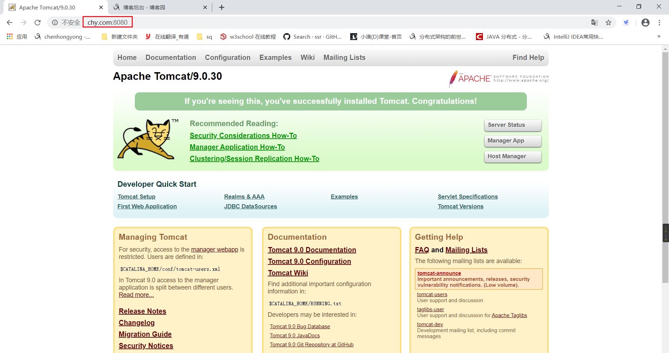Open Servlet Specifications link
Screen dimensions: 669x353
[x=468, y=197]
